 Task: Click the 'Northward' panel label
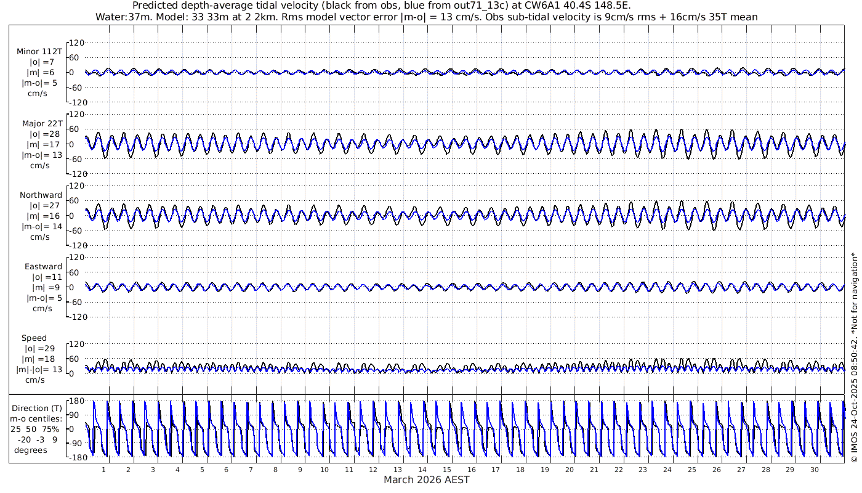[x=41, y=195]
